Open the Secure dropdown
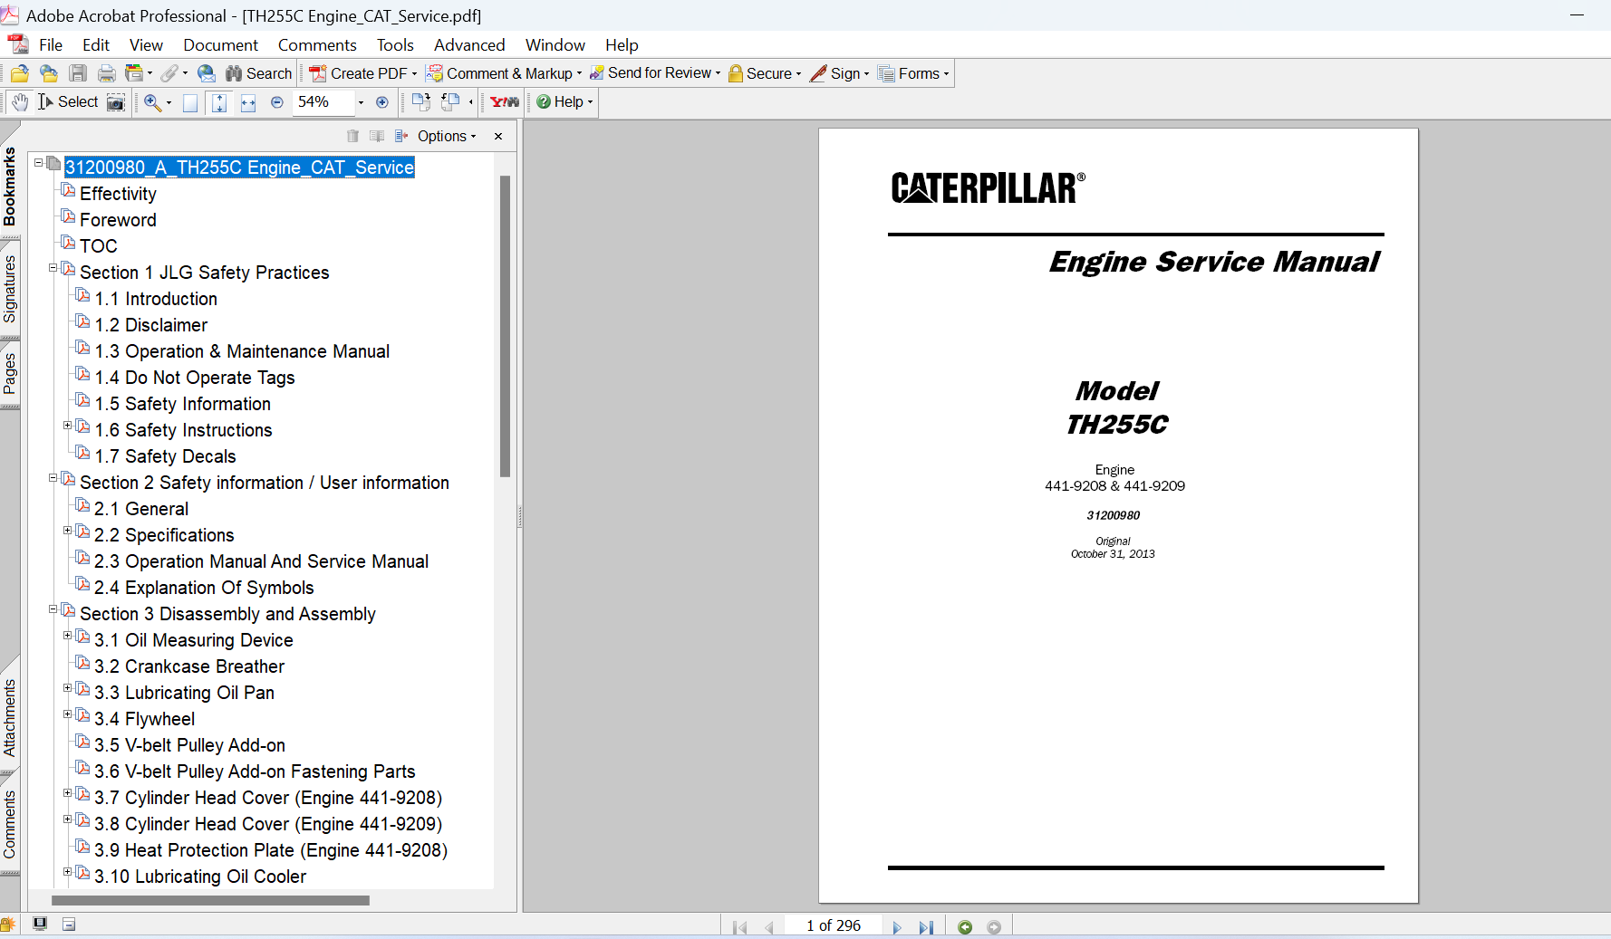The height and width of the screenshot is (939, 1611). (x=765, y=73)
